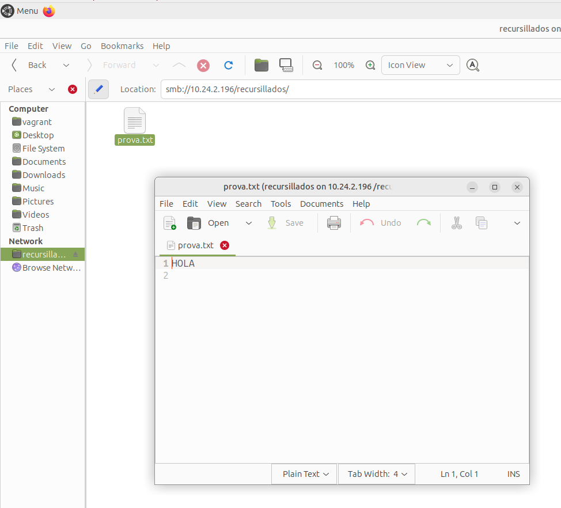Open the Bookmarks menu
The height and width of the screenshot is (508, 561).
click(x=122, y=46)
